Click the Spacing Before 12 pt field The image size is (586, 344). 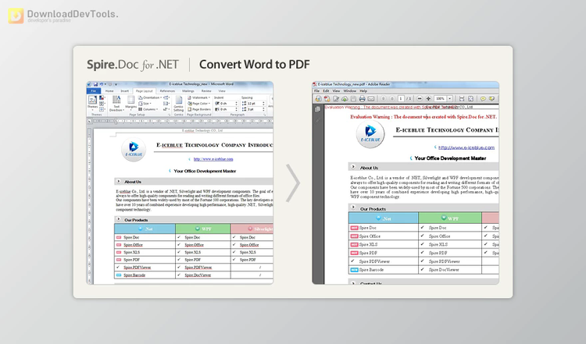(x=255, y=103)
